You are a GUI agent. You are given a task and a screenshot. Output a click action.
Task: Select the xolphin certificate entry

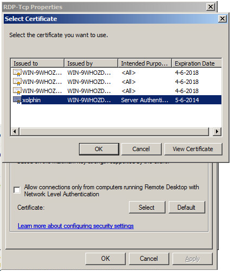pyautogui.click(x=116, y=100)
